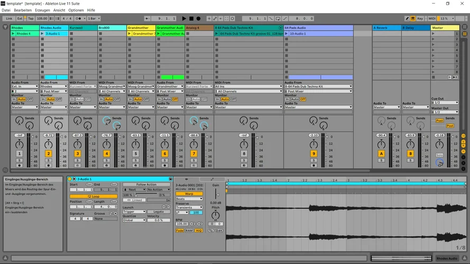Toggle the Warp switch in clip view
Image resolution: width=470 pixels, height=264 pixels.
pos(189,194)
